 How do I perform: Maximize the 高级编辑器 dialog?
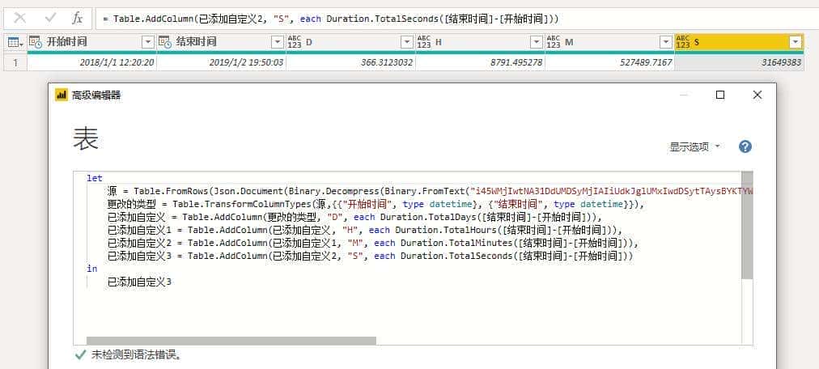(720, 95)
